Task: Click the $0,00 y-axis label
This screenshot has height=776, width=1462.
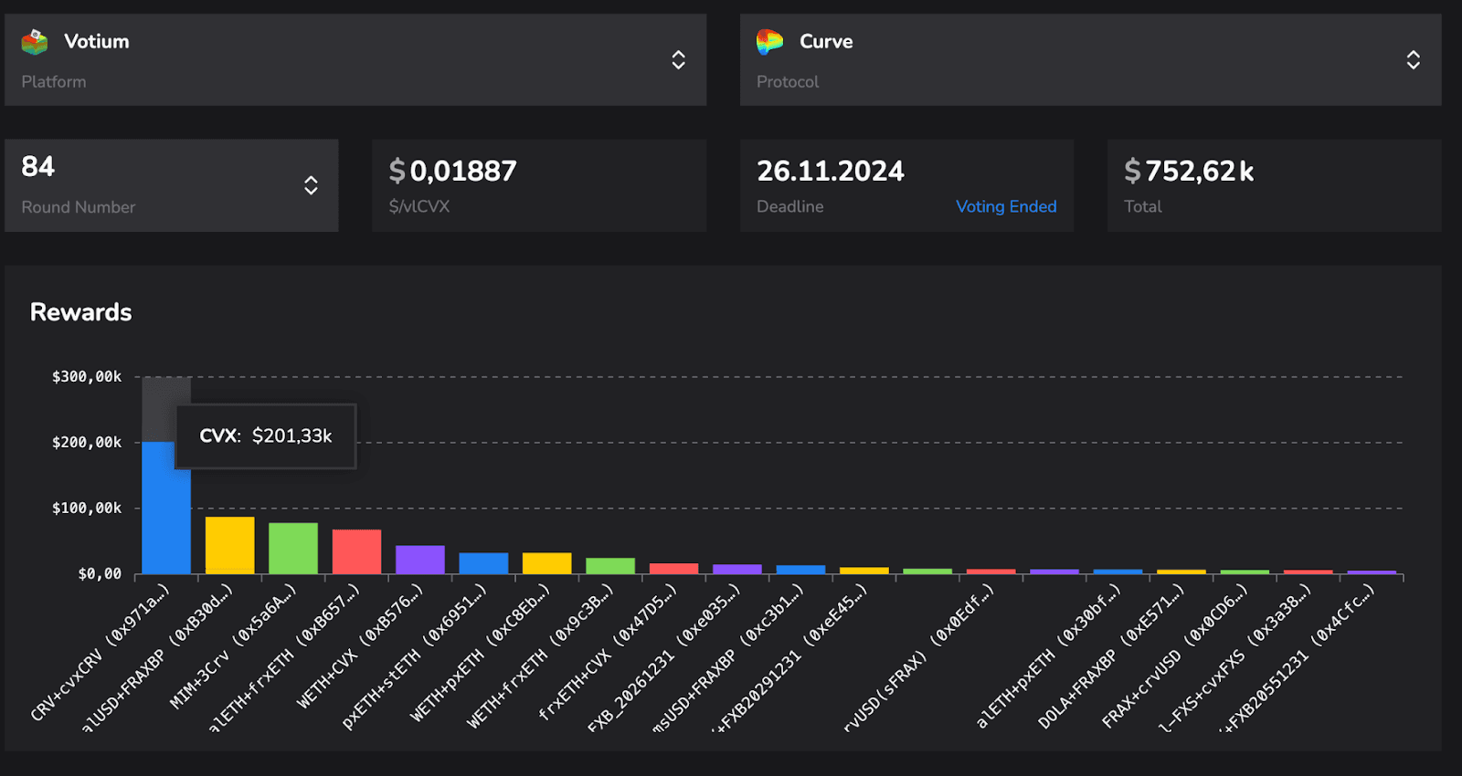Action: [x=100, y=573]
